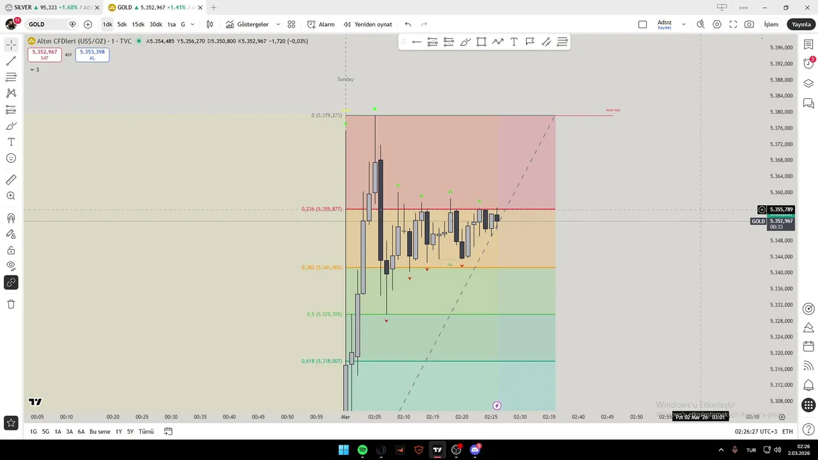Toggle lock all drawings

11,250
